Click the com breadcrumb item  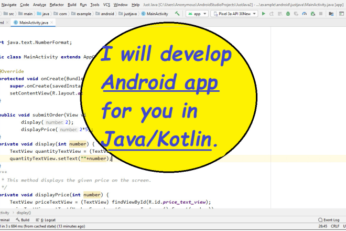tap(60, 14)
